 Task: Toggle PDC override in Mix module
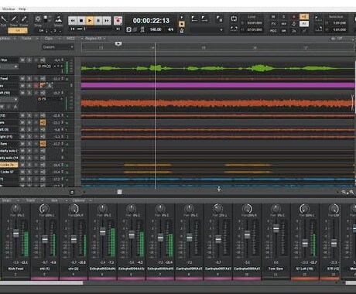[x=273, y=31]
